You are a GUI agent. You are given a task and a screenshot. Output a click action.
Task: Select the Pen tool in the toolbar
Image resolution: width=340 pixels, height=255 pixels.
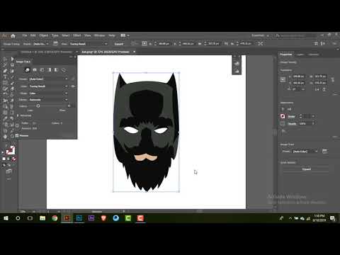coord(5,71)
